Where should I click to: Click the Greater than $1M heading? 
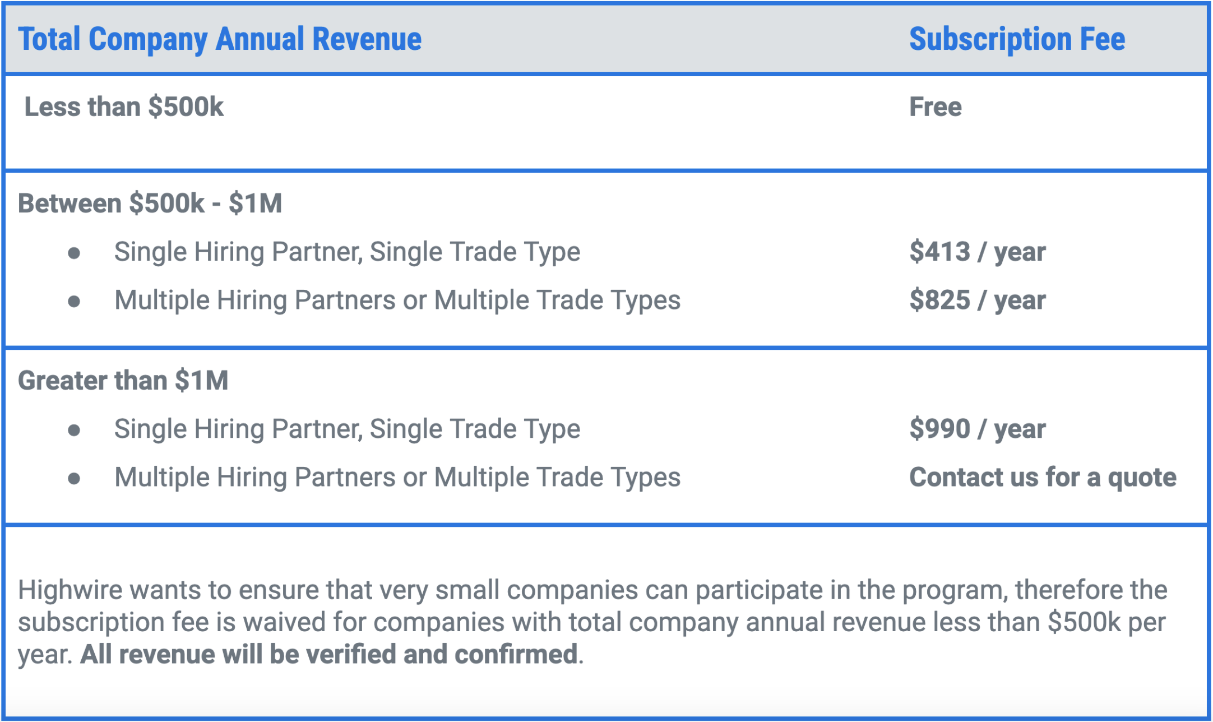pos(123,380)
